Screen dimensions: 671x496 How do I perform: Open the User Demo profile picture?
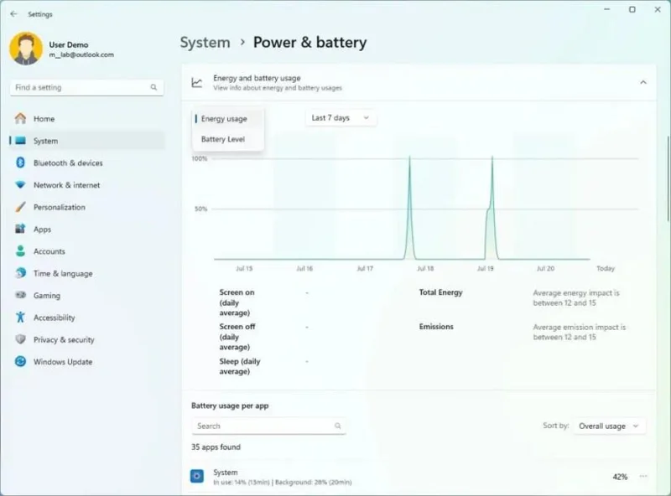tap(26, 49)
